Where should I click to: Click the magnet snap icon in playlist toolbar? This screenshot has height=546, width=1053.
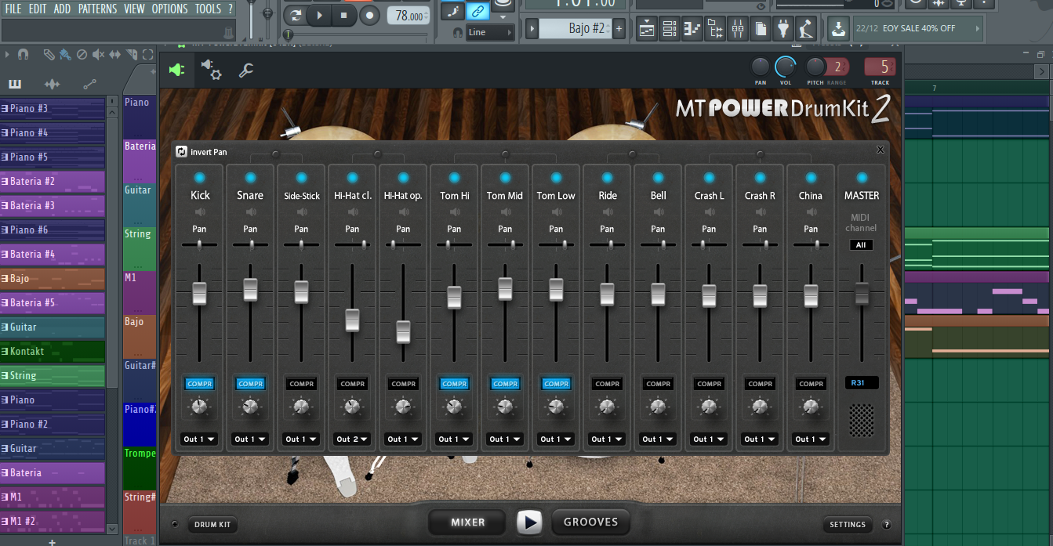tap(24, 54)
